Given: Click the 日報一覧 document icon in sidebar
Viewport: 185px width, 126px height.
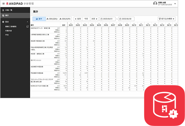Looking at the screenshot, I should coord(3,10).
